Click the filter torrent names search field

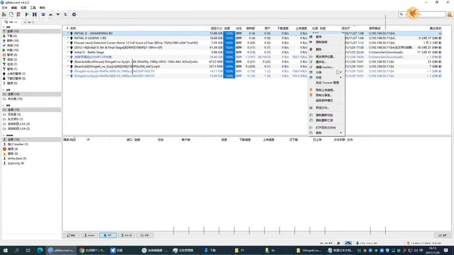[x=422, y=14]
